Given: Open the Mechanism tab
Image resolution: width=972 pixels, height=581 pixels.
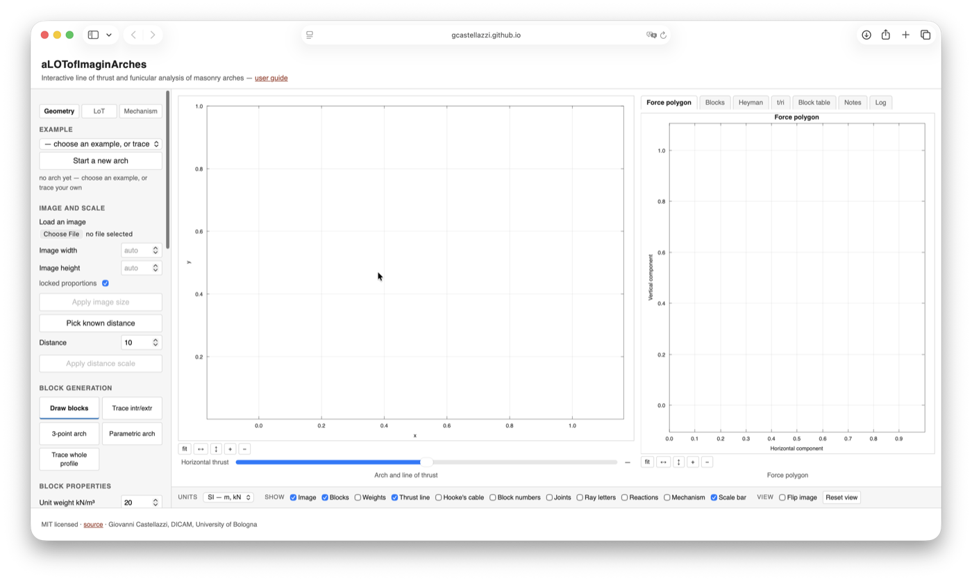Looking at the screenshot, I should pos(141,111).
